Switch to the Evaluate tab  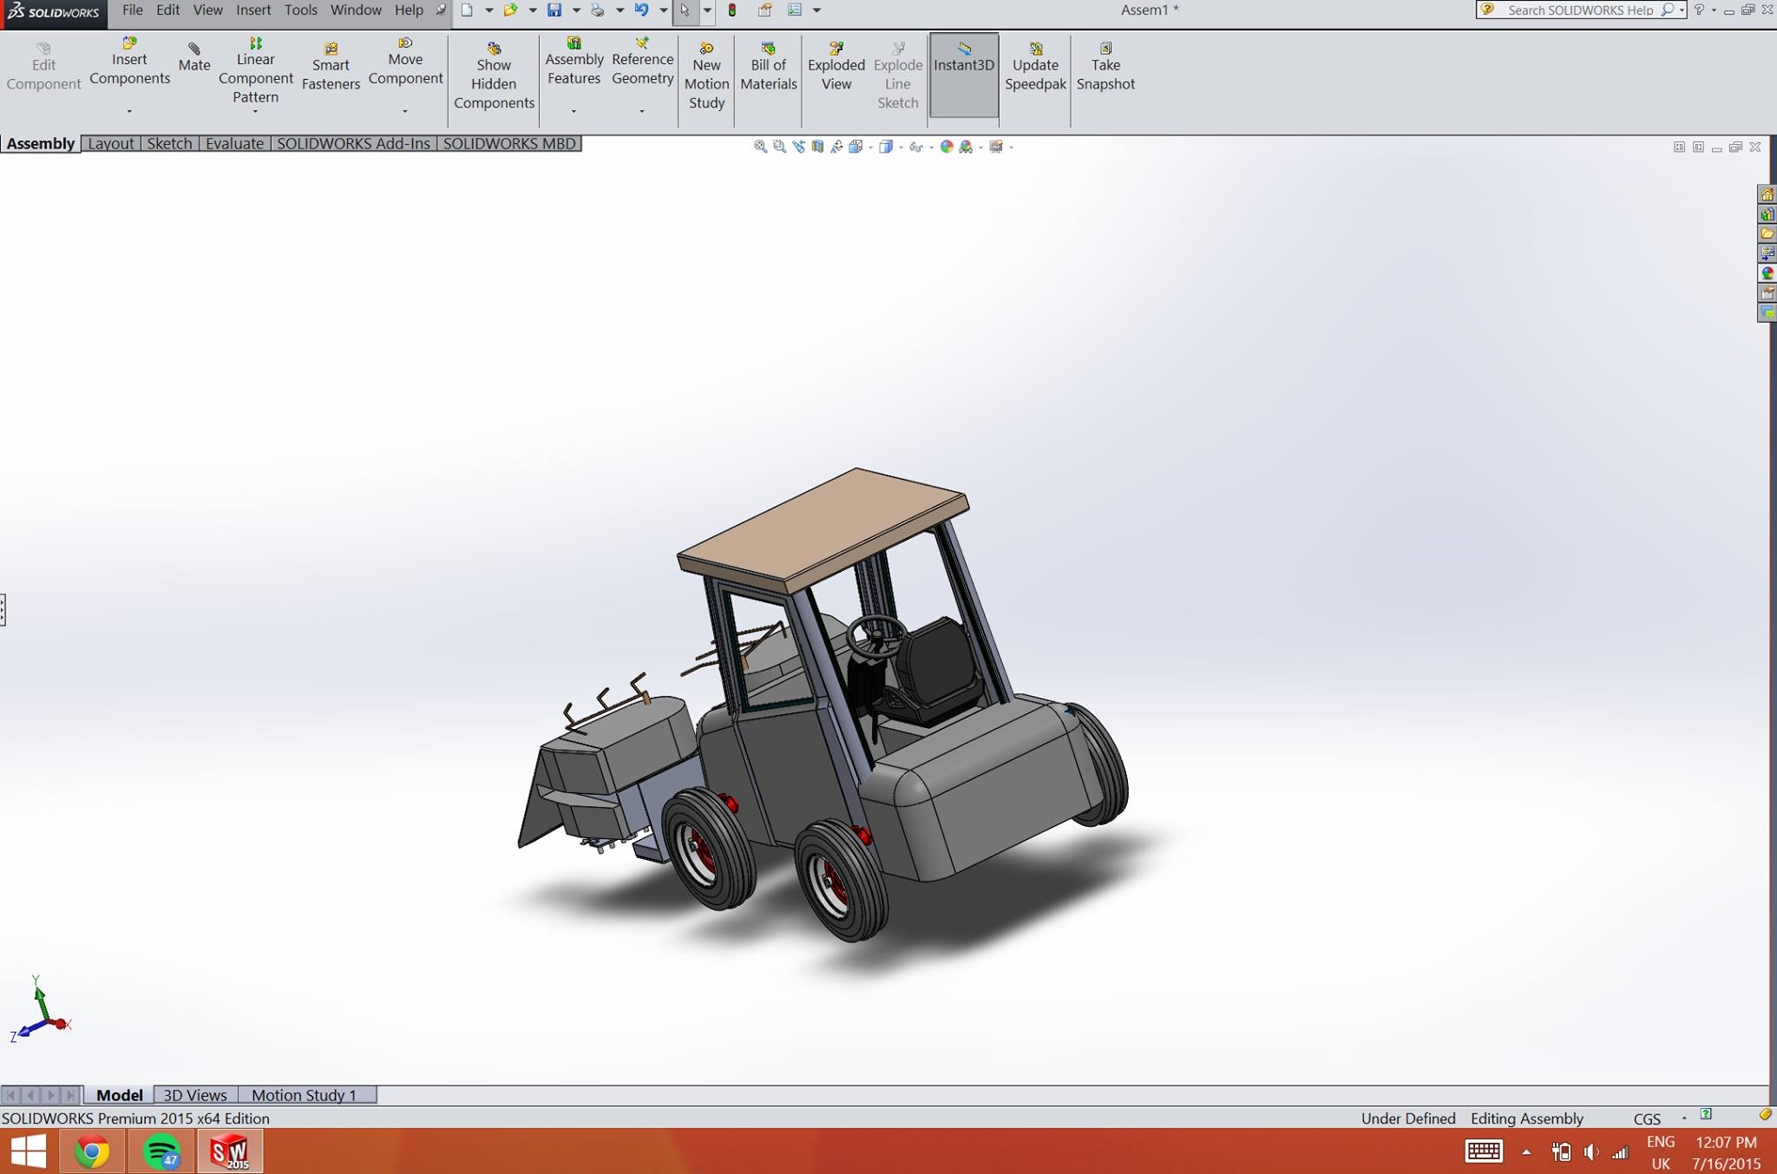(x=234, y=143)
